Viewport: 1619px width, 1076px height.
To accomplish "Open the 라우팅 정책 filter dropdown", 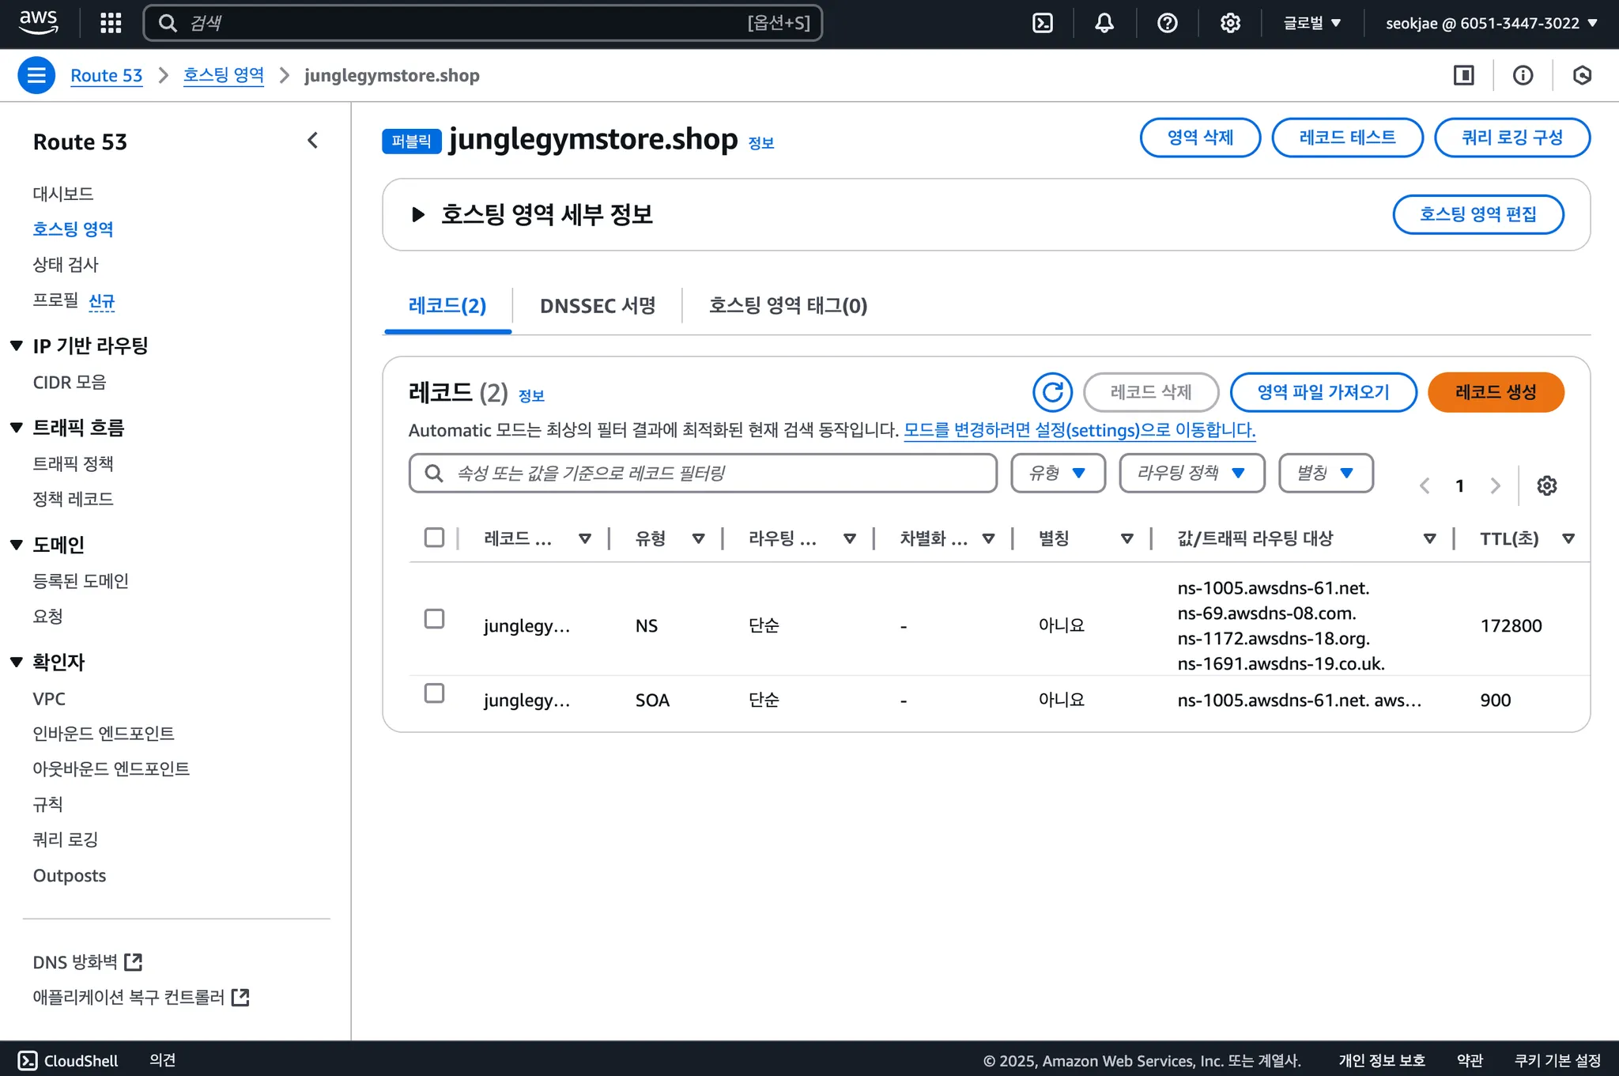I will (x=1191, y=473).
